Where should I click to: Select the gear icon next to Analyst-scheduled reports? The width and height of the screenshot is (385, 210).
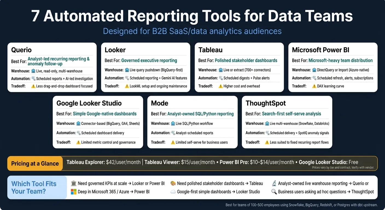point(173,133)
